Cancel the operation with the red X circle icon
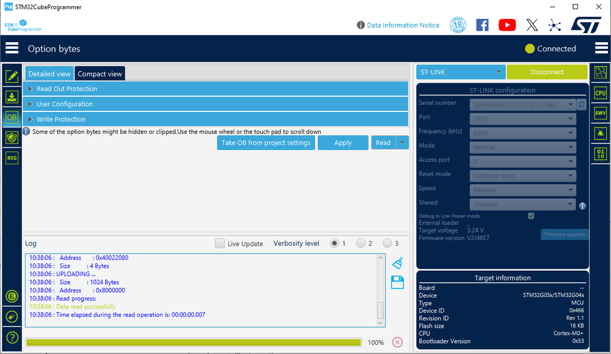 tap(397, 342)
